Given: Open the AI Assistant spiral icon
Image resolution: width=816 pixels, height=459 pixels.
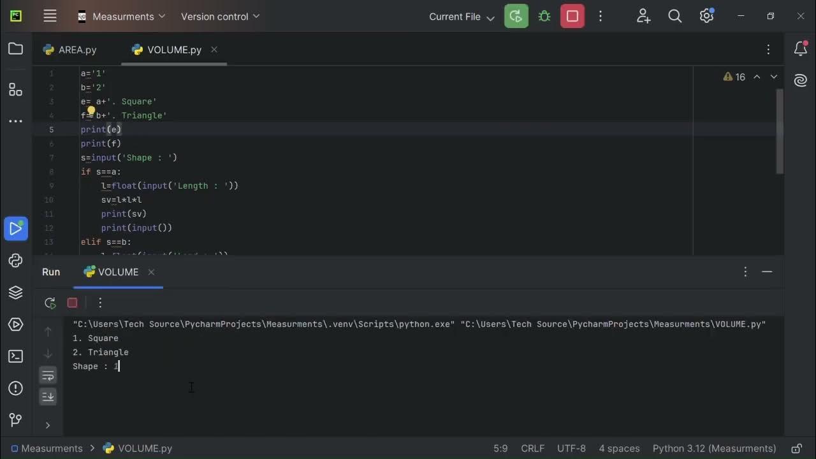Looking at the screenshot, I should pyautogui.click(x=801, y=80).
